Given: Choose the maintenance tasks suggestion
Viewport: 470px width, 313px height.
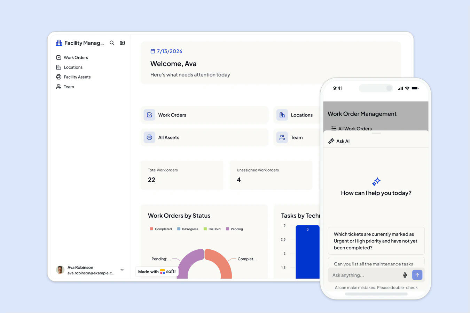Looking at the screenshot, I should coord(376,262).
